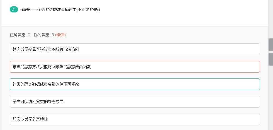Screen dimensions: 273x130
Task: Click the lower gray side block at right edge
Action: click(270, 59)
